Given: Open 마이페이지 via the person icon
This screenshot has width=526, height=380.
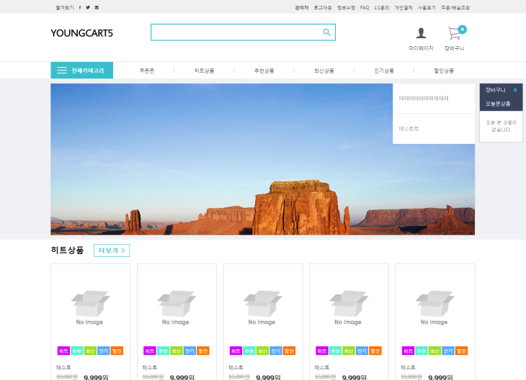Looking at the screenshot, I should [x=421, y=33].
